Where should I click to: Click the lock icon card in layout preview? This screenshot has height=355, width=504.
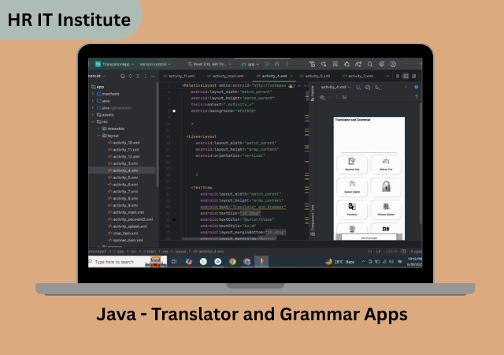tap(386, 186)
